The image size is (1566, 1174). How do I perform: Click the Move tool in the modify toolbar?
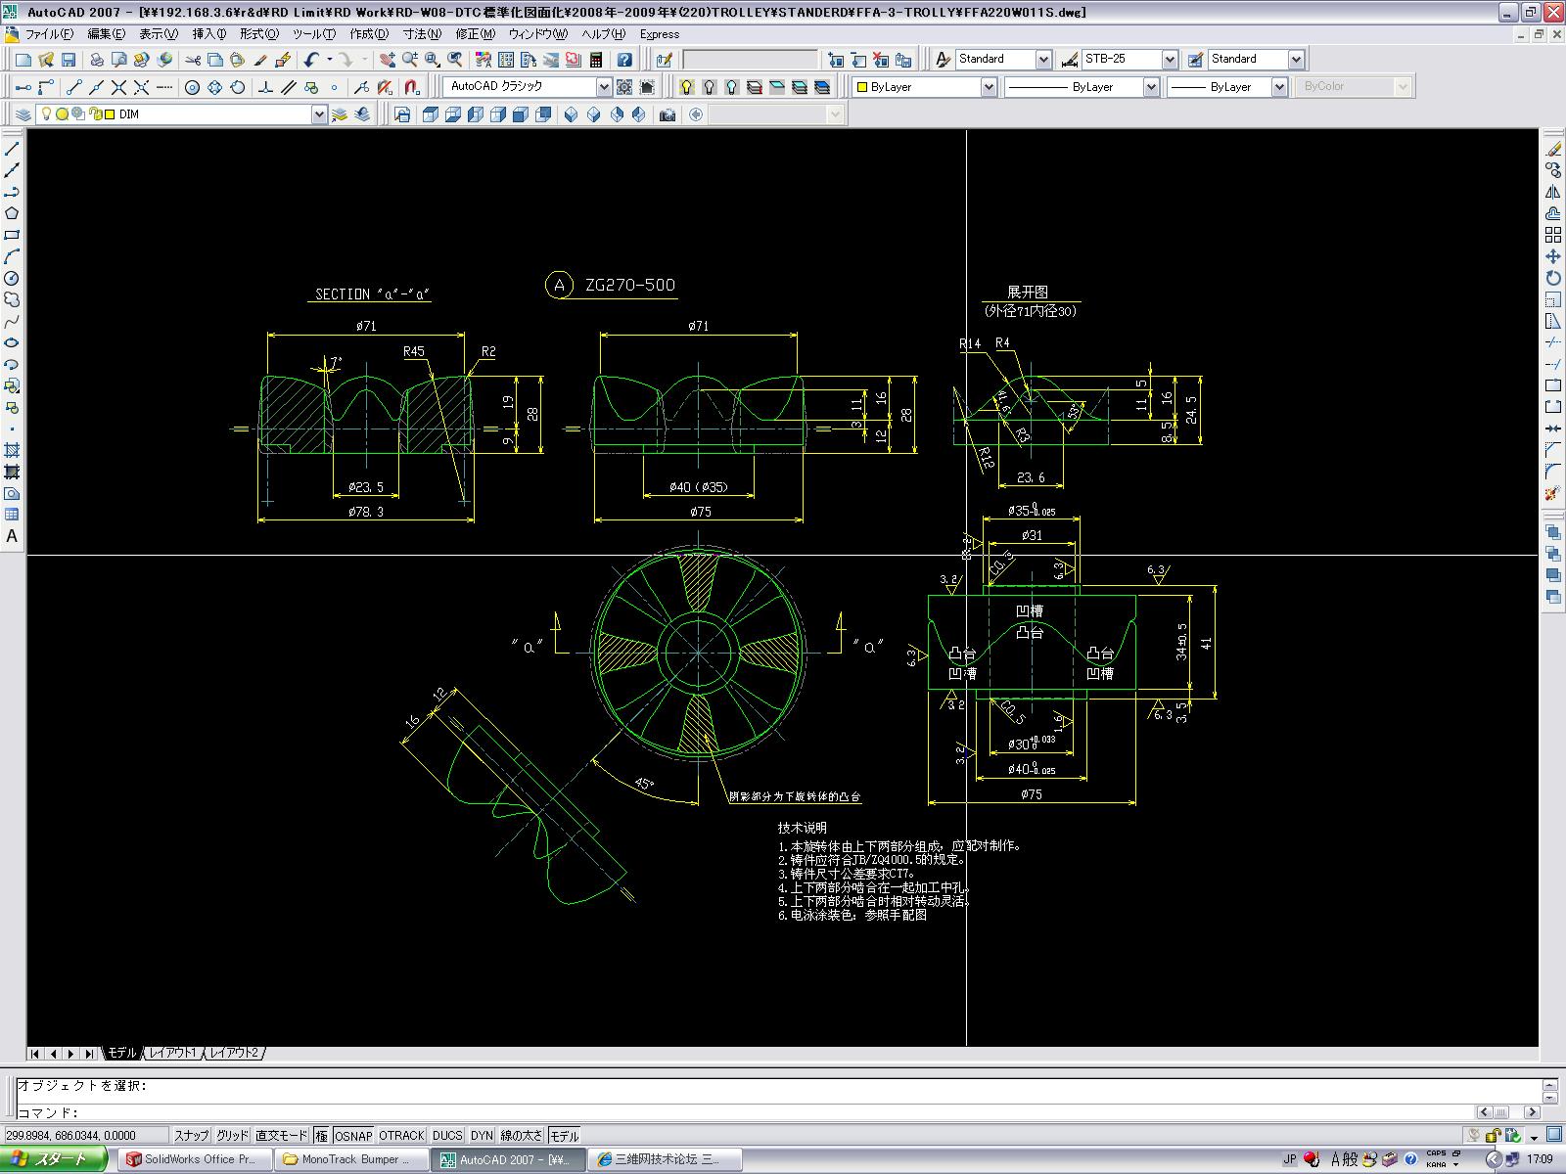1553,256
